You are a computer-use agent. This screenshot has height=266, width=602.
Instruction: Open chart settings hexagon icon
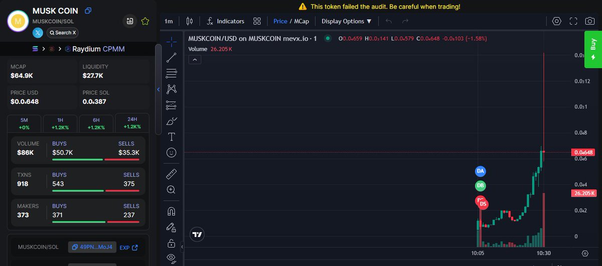click(556, 21)
